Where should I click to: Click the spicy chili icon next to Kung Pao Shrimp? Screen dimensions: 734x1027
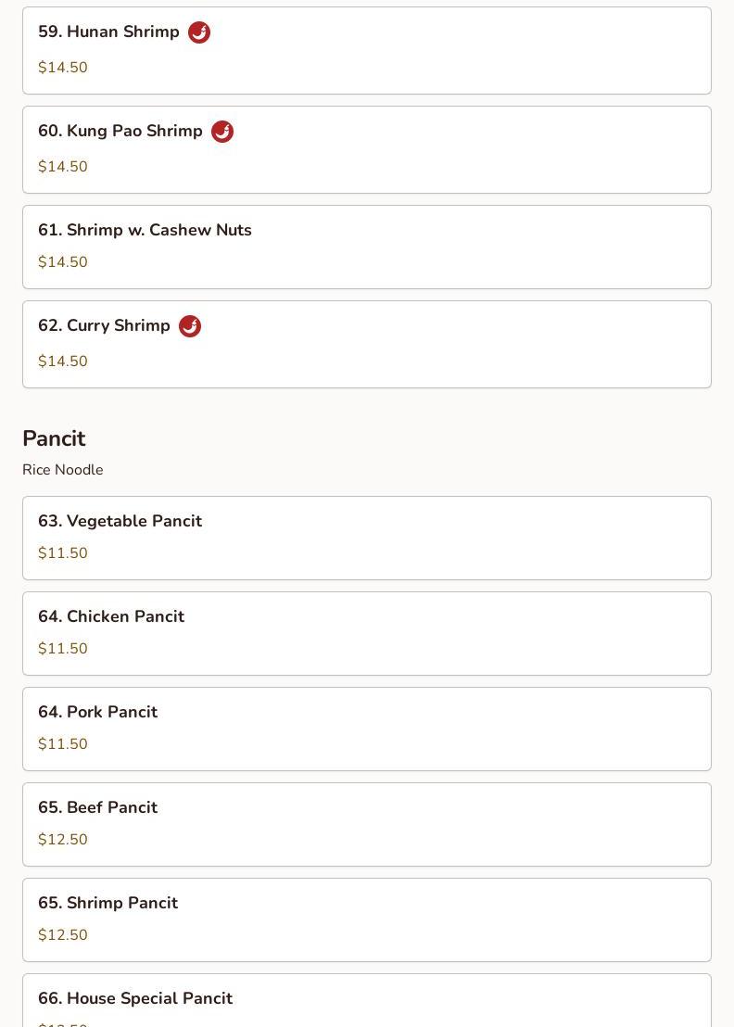tap(222, 132)
